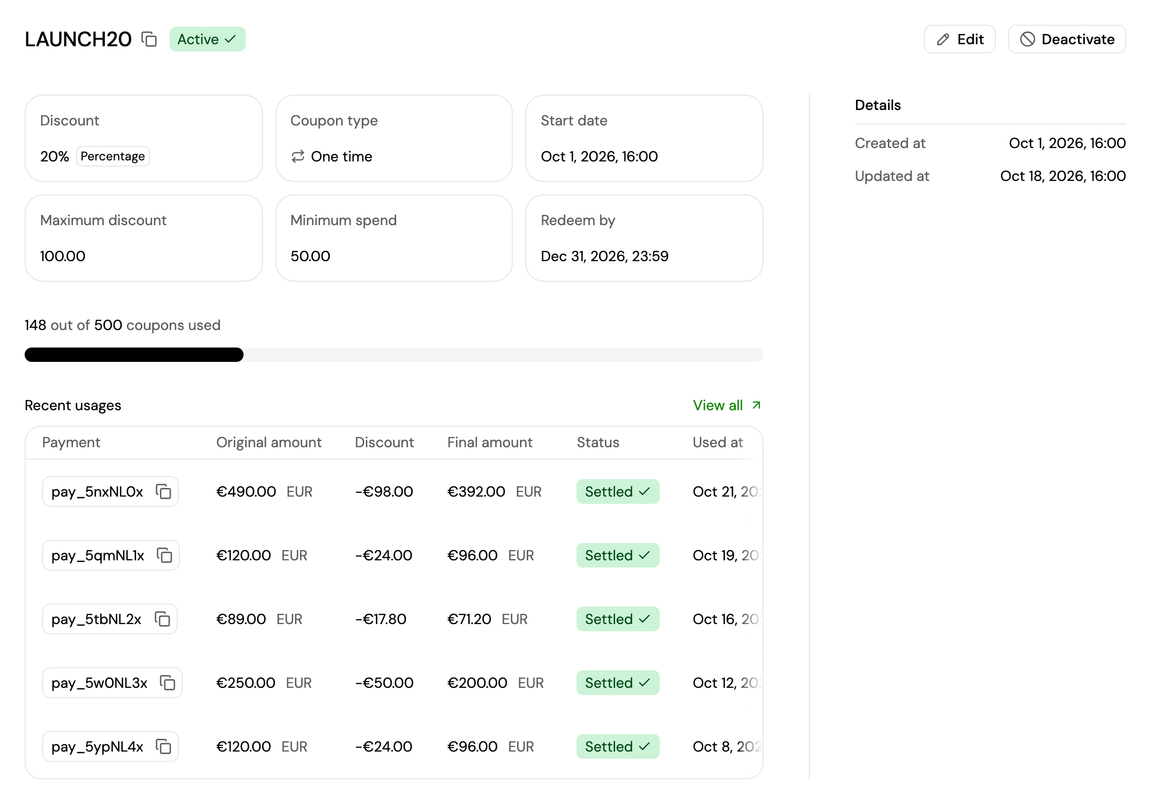Open View all recent usages
The width and height of the screenshot is (1151, 804).
(727, 405)
